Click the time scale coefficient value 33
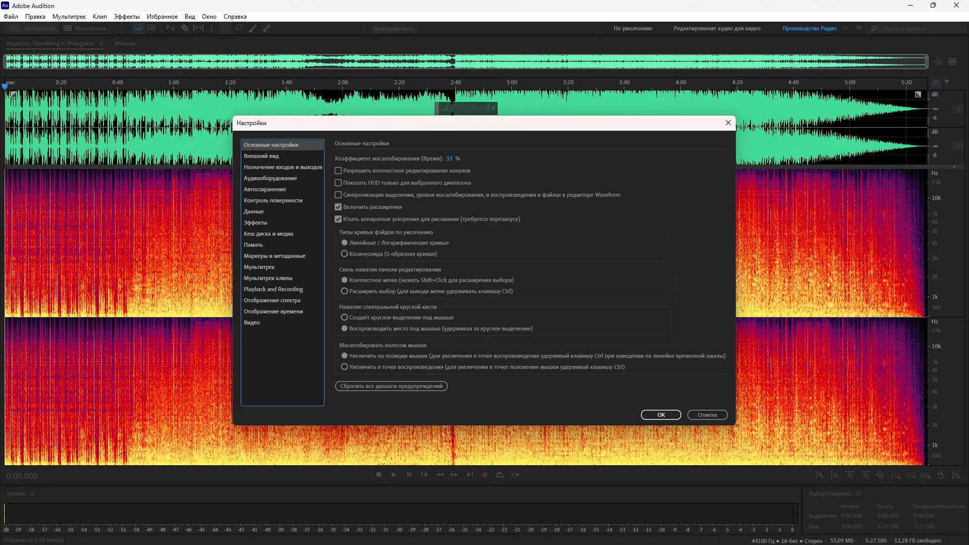Image resolution: width=969 pixels, height=545 pixels. [449, 158]
